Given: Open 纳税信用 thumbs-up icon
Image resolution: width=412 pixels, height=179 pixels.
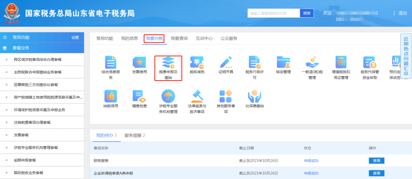Looking at the screenshot, I should [x=111, y=96].
